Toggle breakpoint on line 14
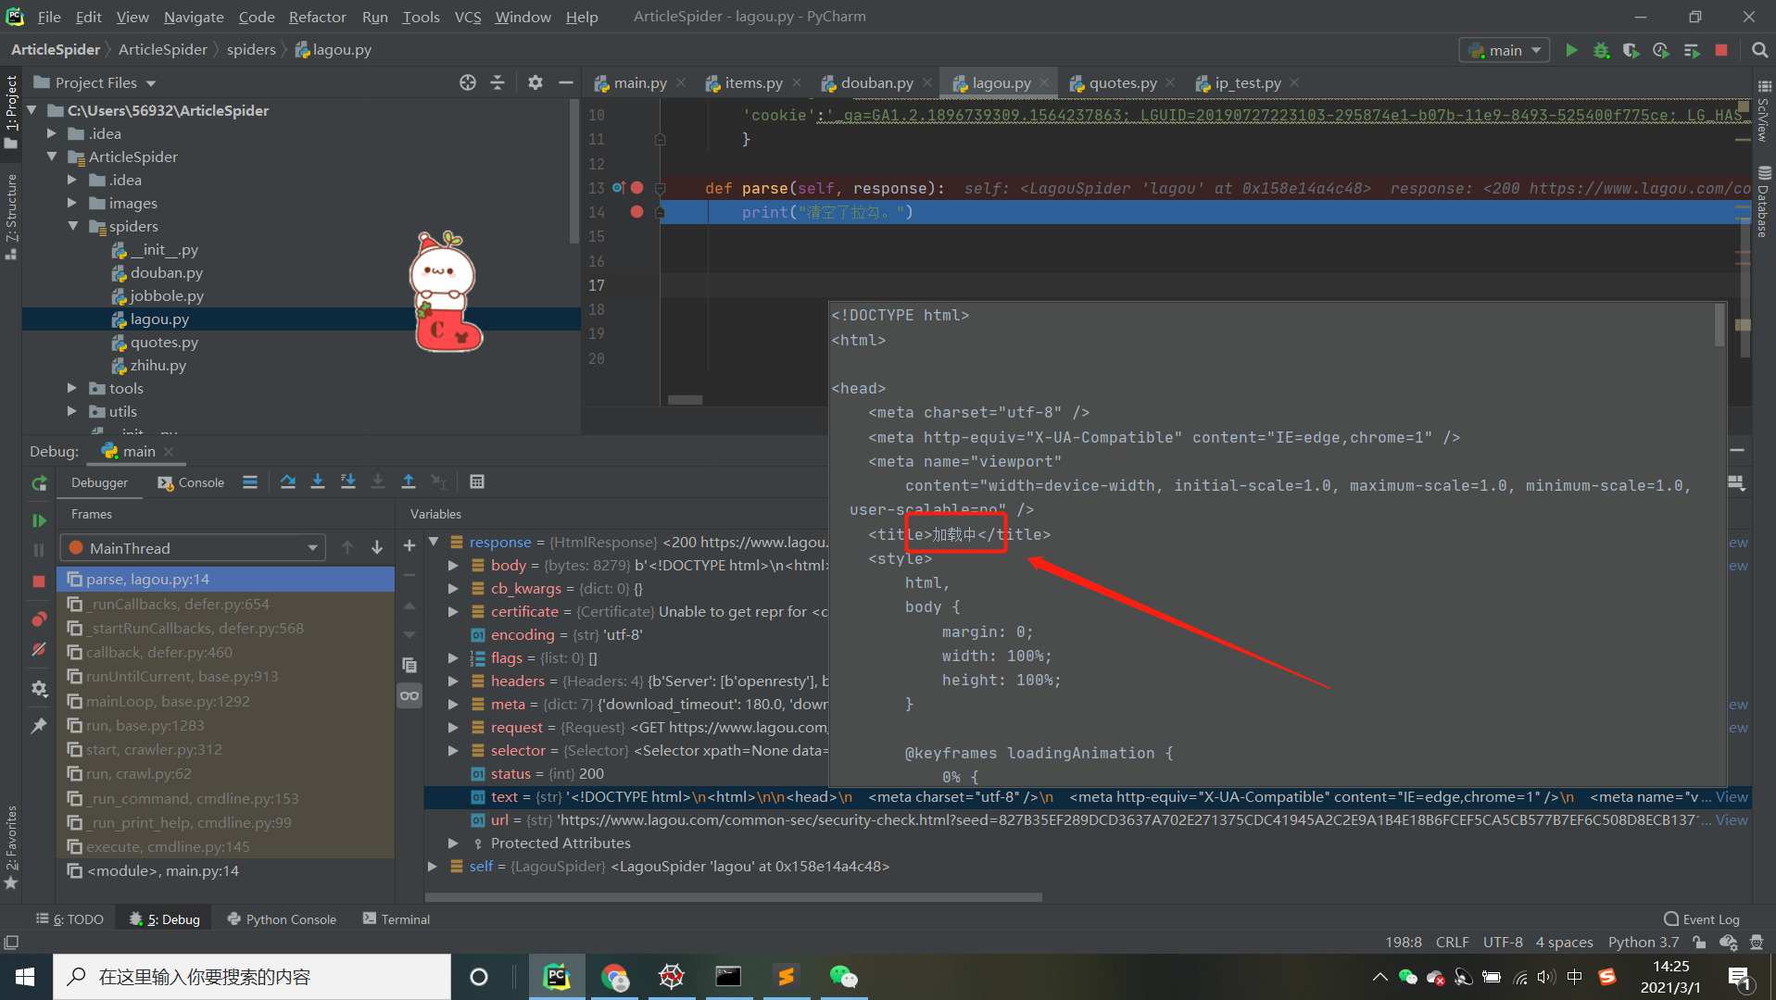1776x1000 pixels. tap(636, 211)
